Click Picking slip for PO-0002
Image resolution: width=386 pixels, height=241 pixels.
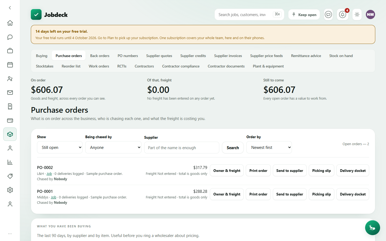pyautogui.click(x=321, y=171)
